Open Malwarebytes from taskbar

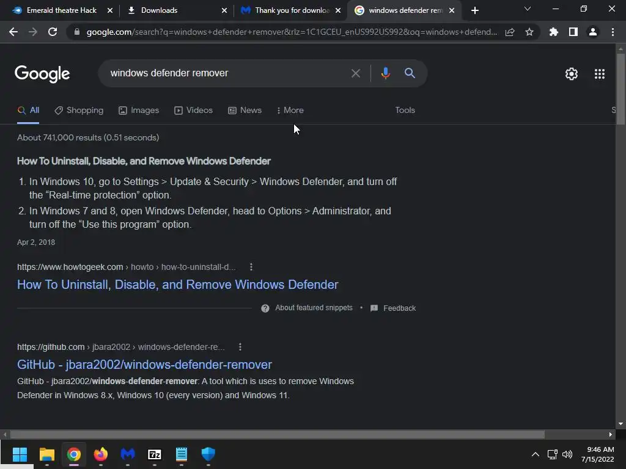(128, 454)
